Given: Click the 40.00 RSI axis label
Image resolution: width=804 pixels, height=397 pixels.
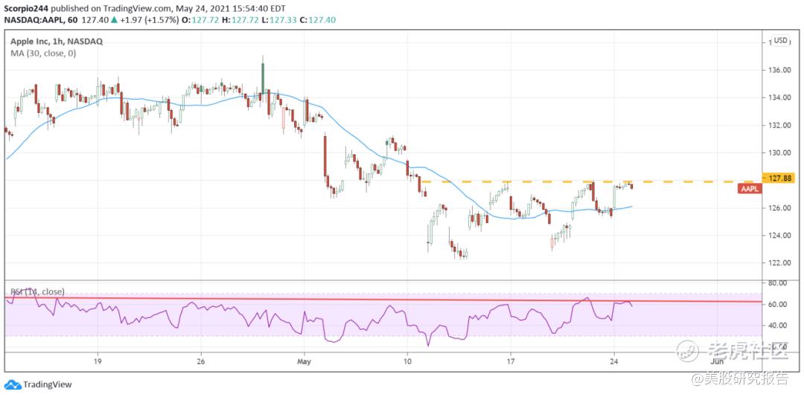Looking at the screenshot, I should (x=776, y=326).
